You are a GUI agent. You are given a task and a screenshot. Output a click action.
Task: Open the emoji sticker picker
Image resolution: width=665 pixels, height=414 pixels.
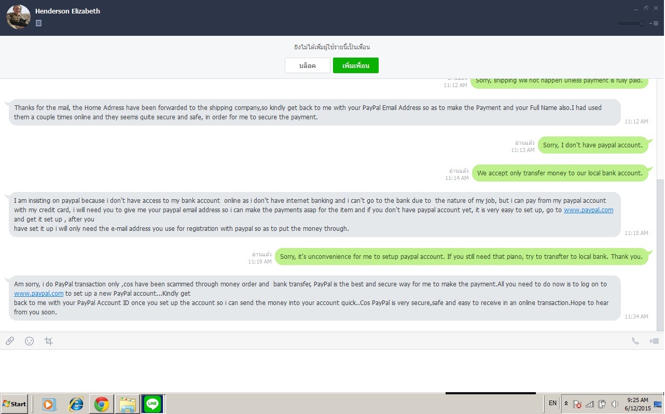click(x=30, y=341)
